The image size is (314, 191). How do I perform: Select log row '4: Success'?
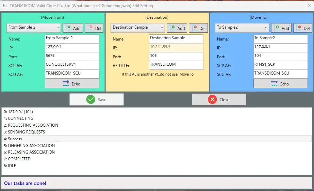pos(157,139)
